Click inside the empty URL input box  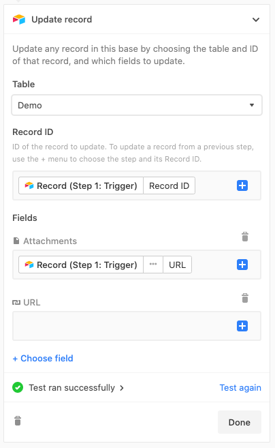pyautogui.click(x=124, y=326)
